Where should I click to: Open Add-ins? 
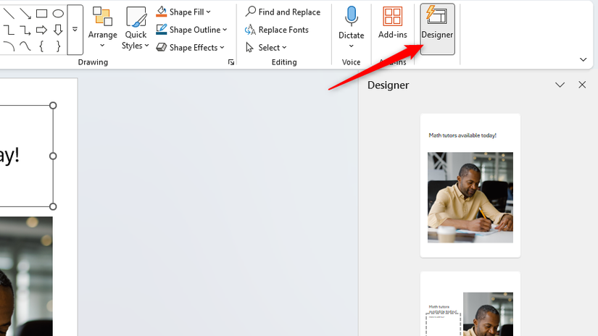click(392, 23)
